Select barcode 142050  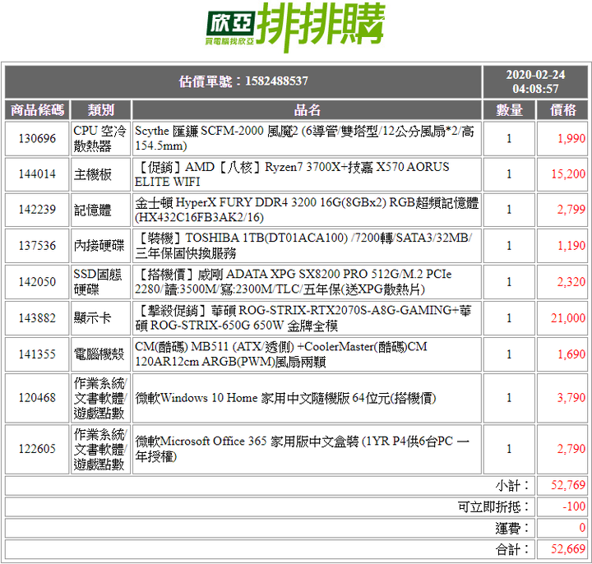click(x=37, y=282)
